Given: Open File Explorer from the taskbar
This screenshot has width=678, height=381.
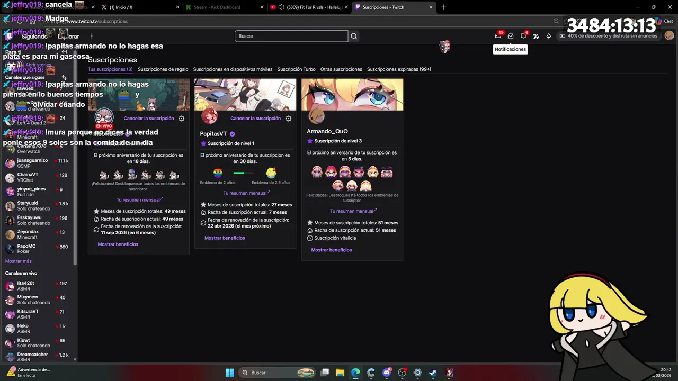Looking at the screenshot, I should point(340,373).
